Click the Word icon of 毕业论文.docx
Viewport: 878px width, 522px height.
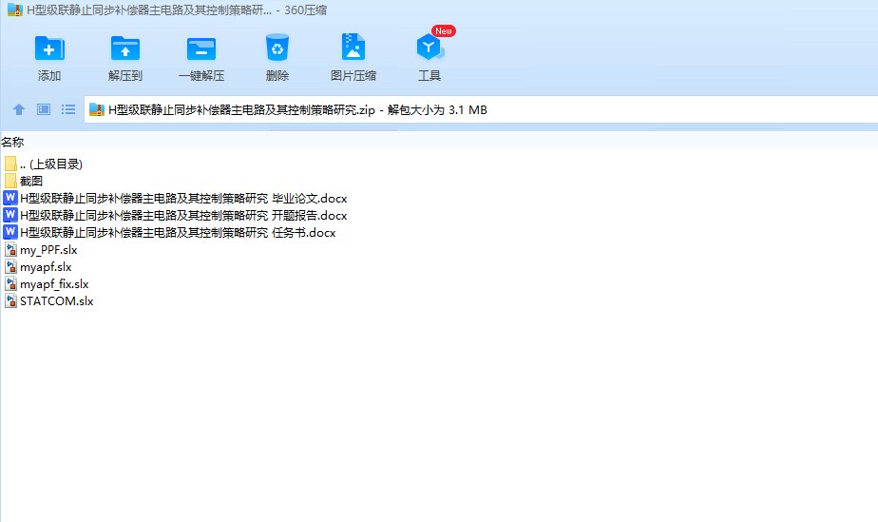(x=10, y=198)
